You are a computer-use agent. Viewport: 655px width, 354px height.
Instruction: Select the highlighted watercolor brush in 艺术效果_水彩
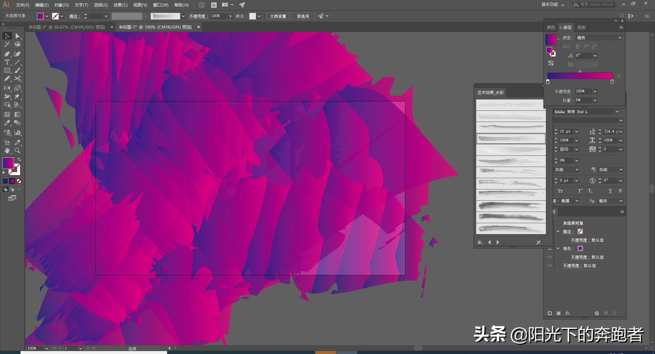point(511,138)
